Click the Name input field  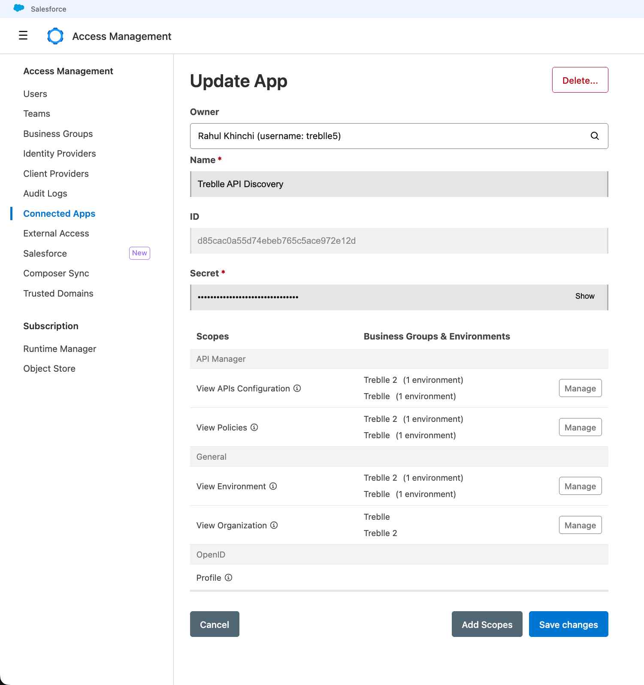pos(399,184)
